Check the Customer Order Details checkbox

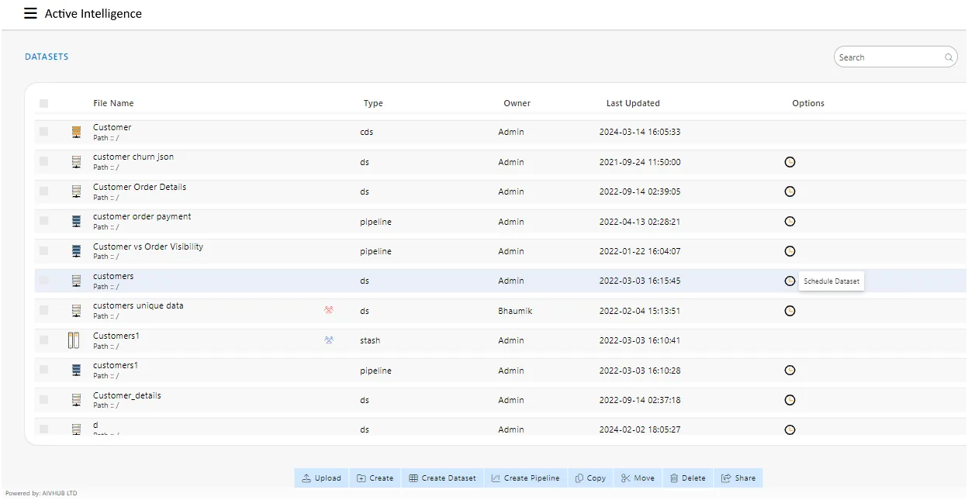tap(43, 191)
